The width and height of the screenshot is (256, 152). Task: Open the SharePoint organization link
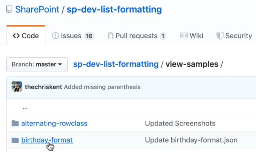(37, 9)
